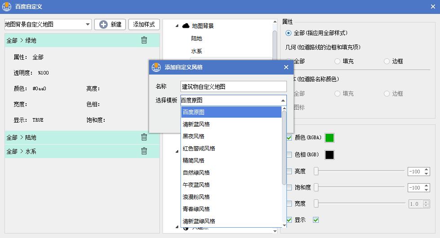Image resolution: width=440 pixels, height=238 pixels.
Task: Click the template list scrollbar down arrow
Action: click(284, 225)
